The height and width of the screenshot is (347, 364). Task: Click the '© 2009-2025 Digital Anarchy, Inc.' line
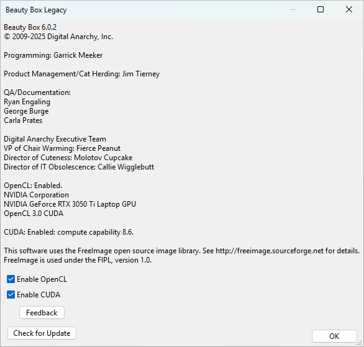(58, 37)
